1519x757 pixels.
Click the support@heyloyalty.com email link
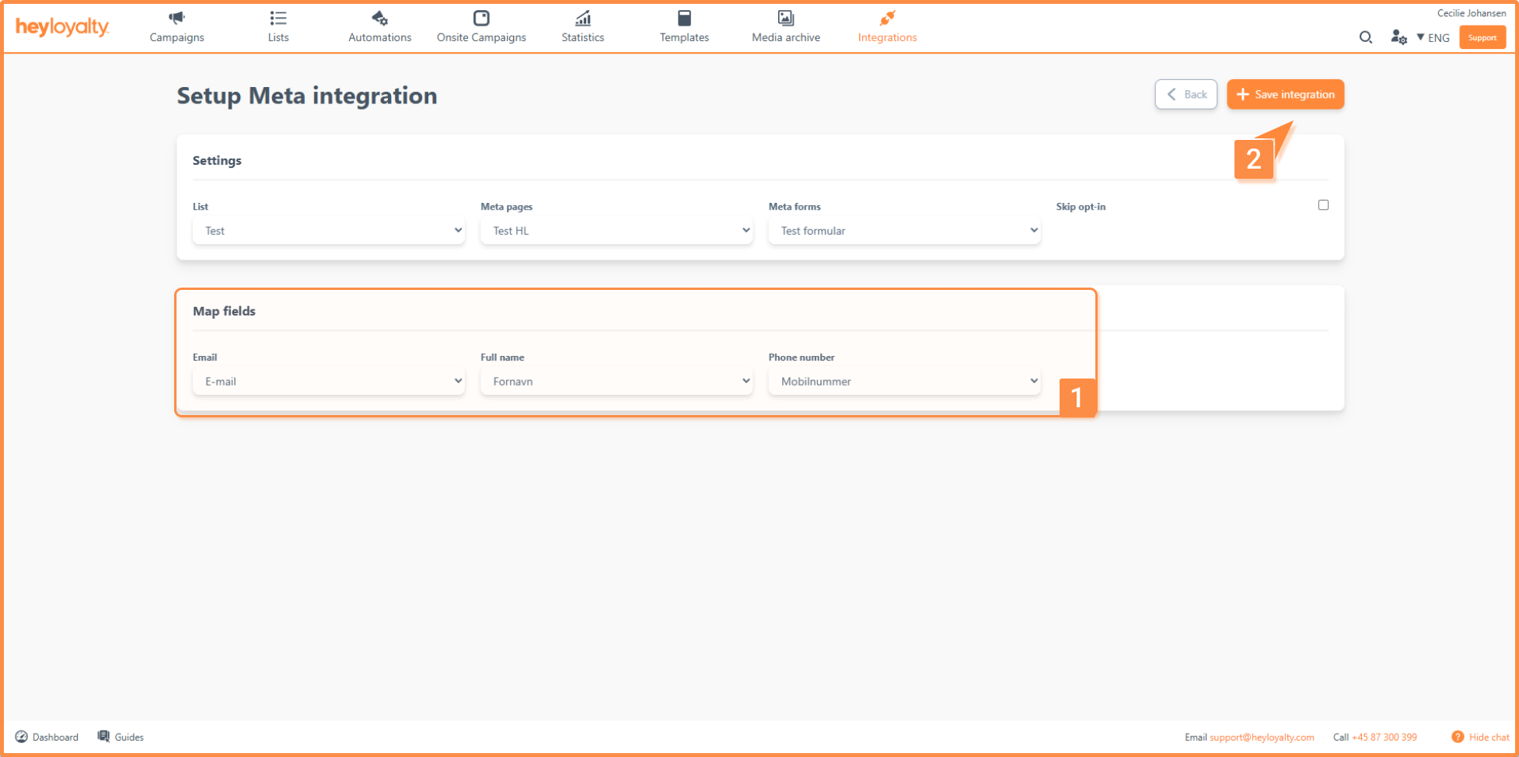click(1261, 738)
